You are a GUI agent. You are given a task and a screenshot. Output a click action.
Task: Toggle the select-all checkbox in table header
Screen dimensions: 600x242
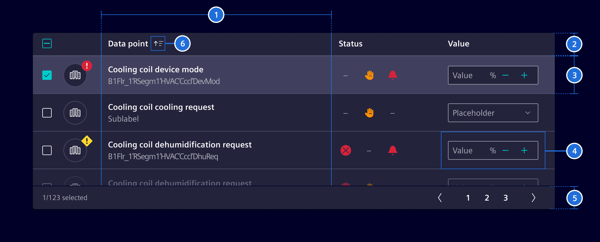click(x=47, y=44)
